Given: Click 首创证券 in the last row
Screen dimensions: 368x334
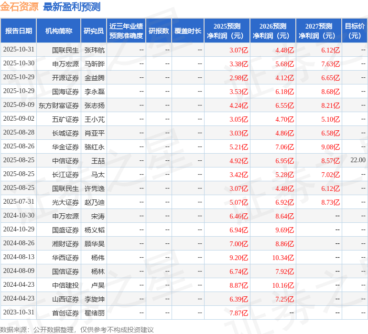Looking at the screenshot, I should coord(65,313).
